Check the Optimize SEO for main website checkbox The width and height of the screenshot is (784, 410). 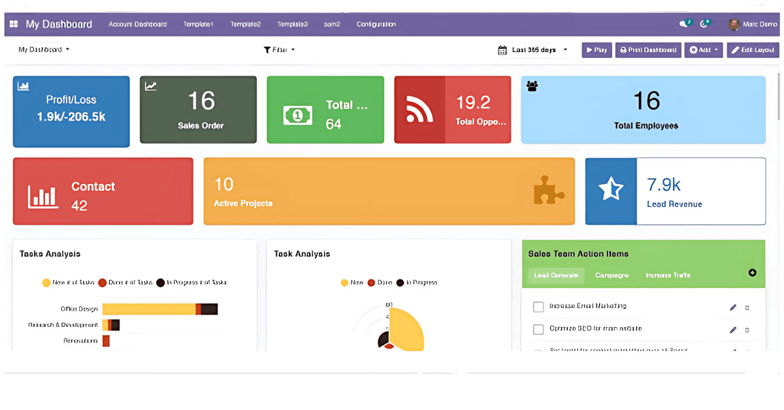point(538,329)
